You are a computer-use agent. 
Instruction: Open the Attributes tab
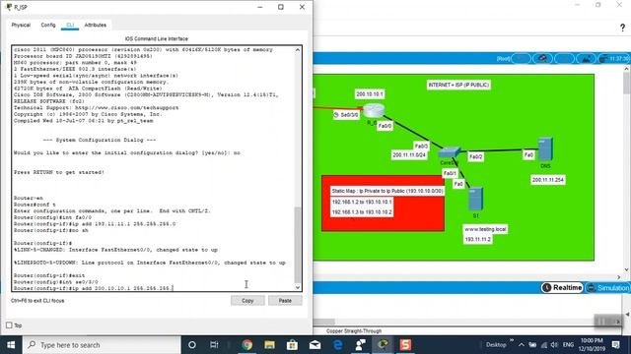coord(96,25)
